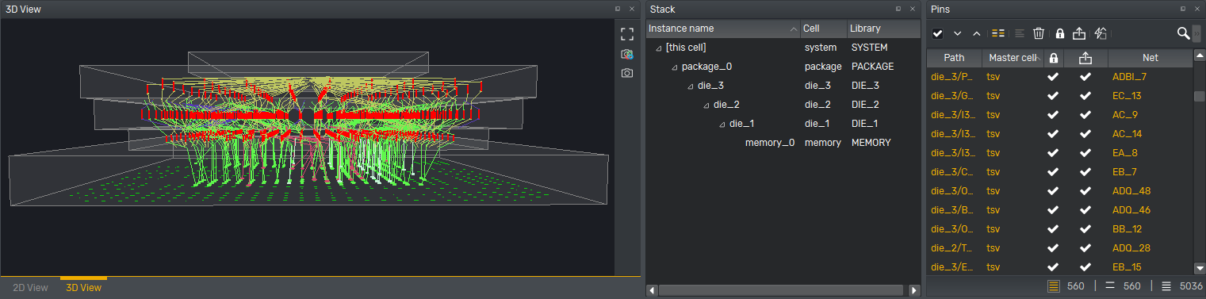Toggle the select-all checkbox in Pins toolbar

pos(937,33)
